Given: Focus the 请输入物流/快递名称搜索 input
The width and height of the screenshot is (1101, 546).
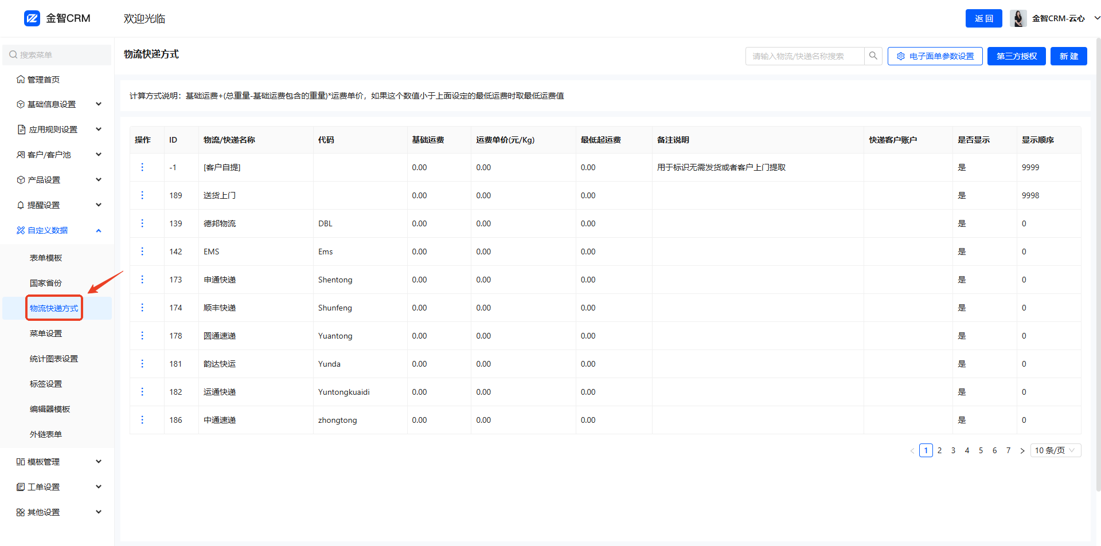Looking at the screenshot, I should click(x=805, y=56).
